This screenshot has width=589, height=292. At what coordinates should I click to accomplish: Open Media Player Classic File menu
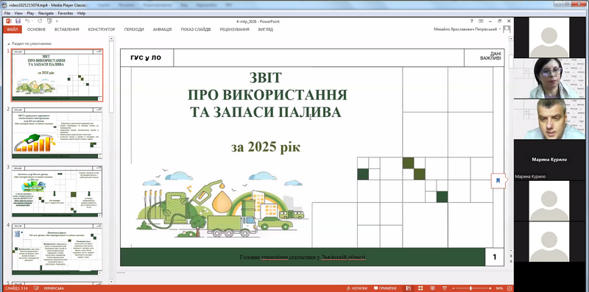coord(7,13)
